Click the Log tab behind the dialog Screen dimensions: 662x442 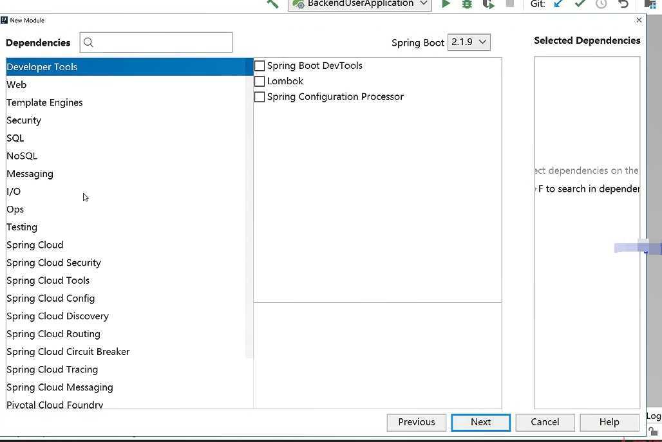click(654, 416)
